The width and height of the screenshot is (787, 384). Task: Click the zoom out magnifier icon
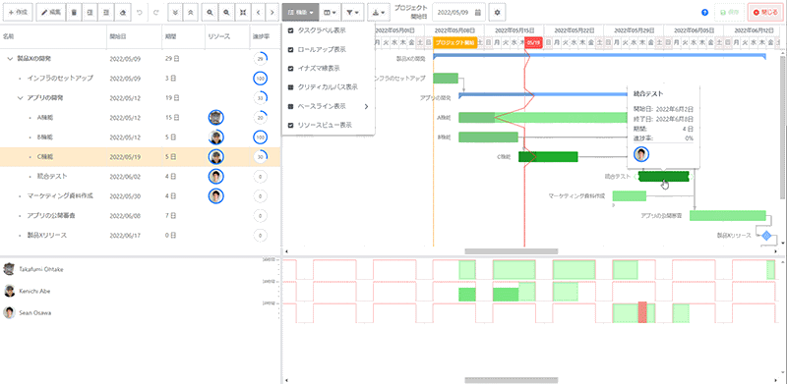pyautogui.click(x=226, y=12)
